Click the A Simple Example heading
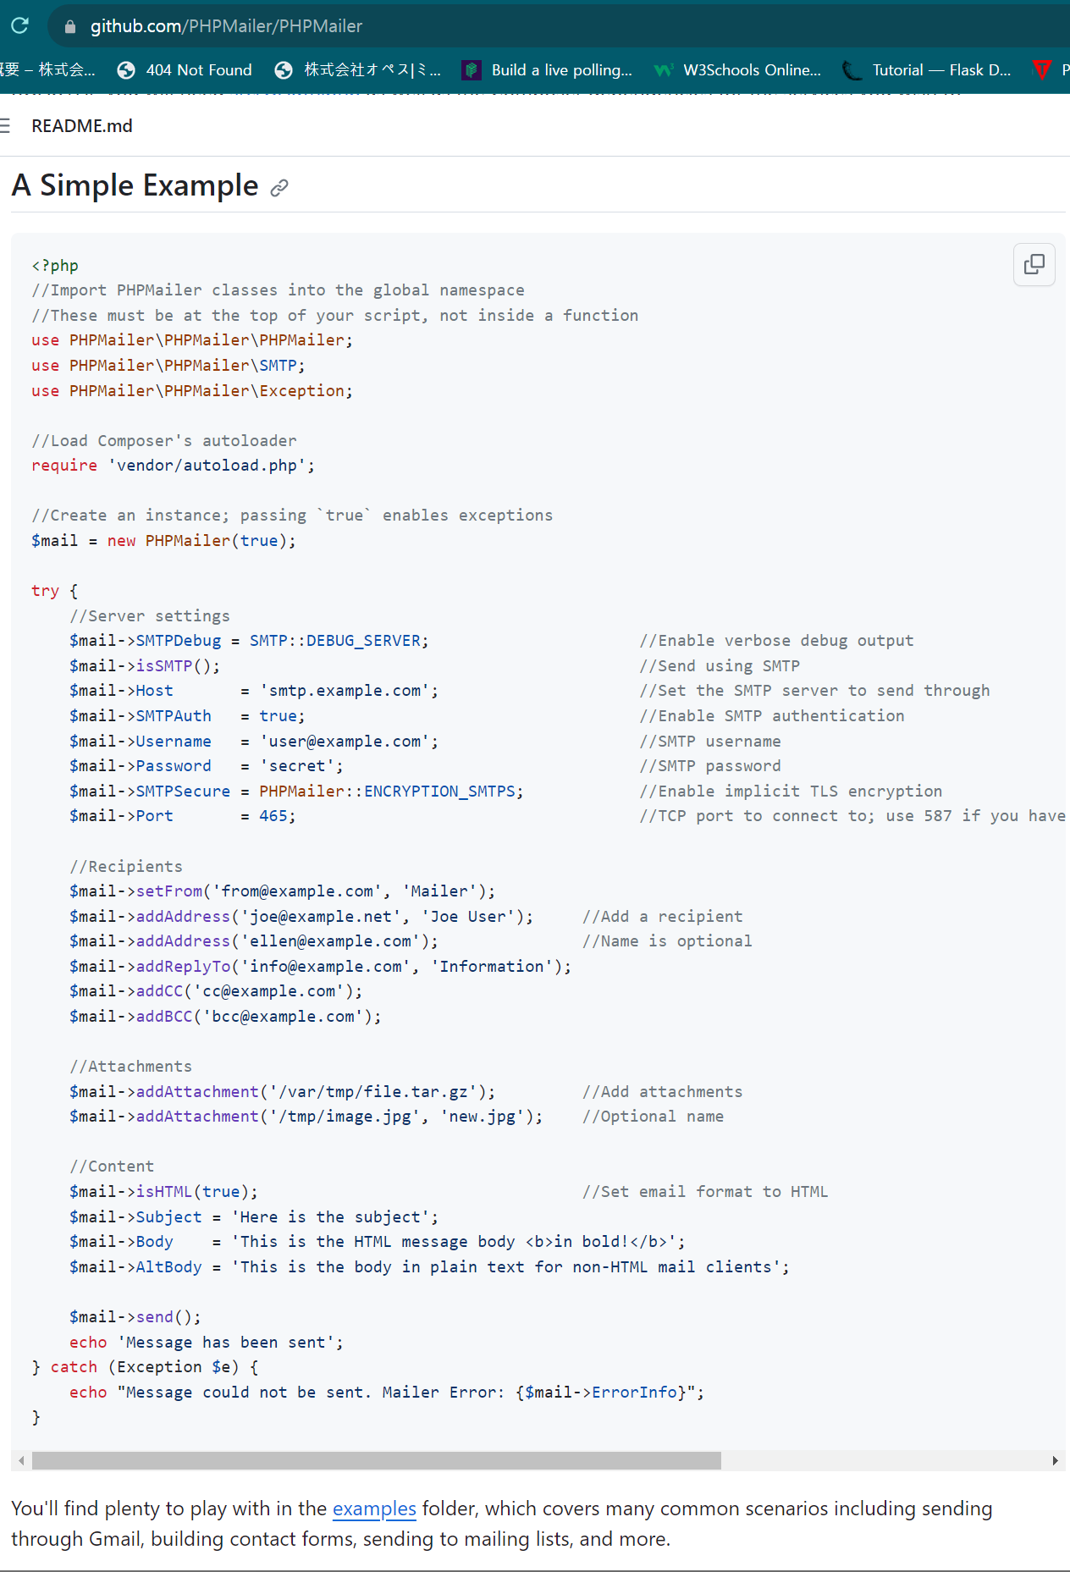This screenshot has width=1070, height=1572. [135, 185]
